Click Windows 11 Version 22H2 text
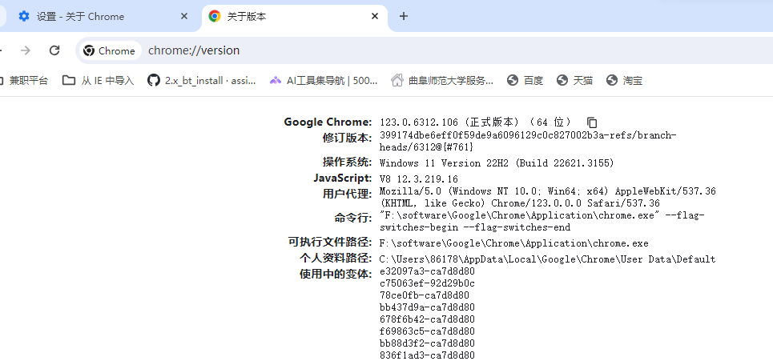 (x=497, y=163)
